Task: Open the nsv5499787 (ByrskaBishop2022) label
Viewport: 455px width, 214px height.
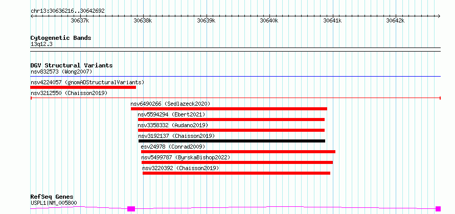Action: point(186,157)
